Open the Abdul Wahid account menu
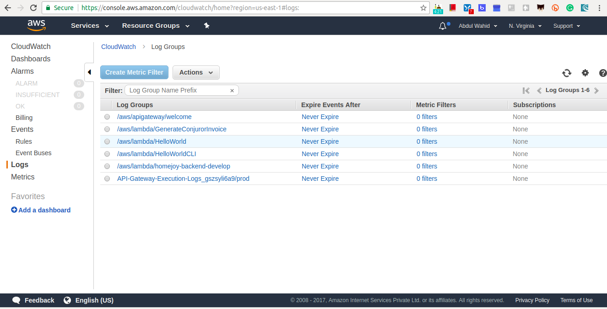The width and height of the screenshot is (607, 309). [477, 26]
